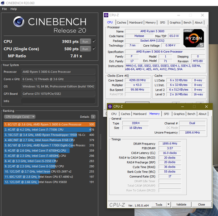Switch to Bench tab in front CPU-Z window

click(191, 114)
